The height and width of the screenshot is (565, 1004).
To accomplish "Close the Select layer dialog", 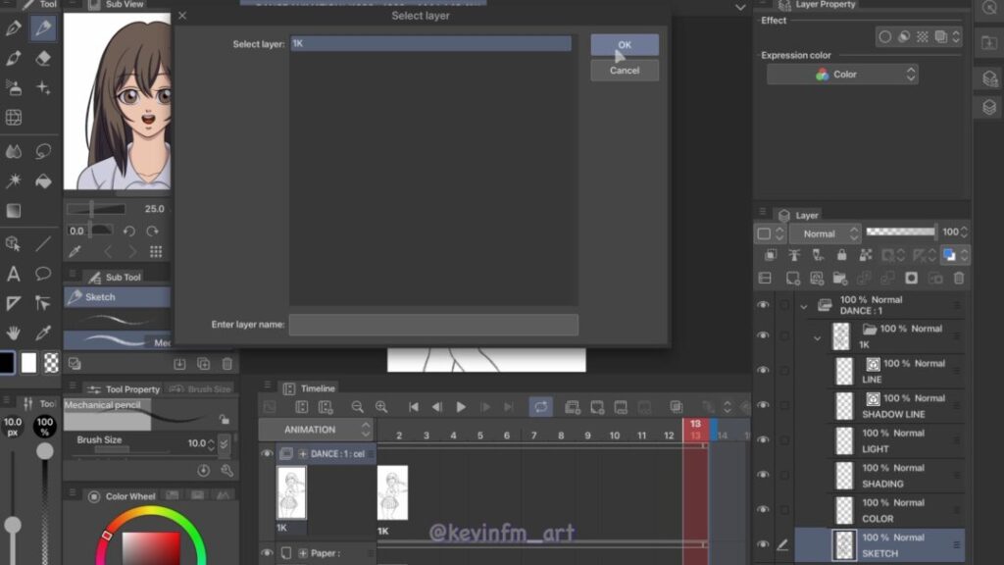I will [x=182, y=16].
